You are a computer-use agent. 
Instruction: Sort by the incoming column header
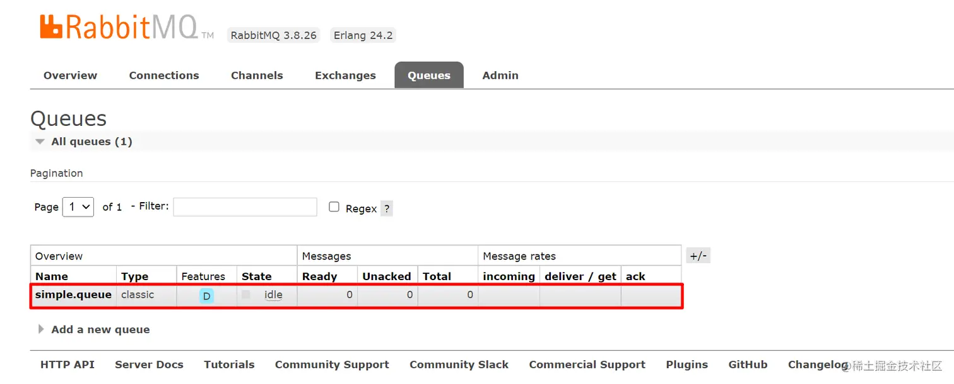coord(509,276)
